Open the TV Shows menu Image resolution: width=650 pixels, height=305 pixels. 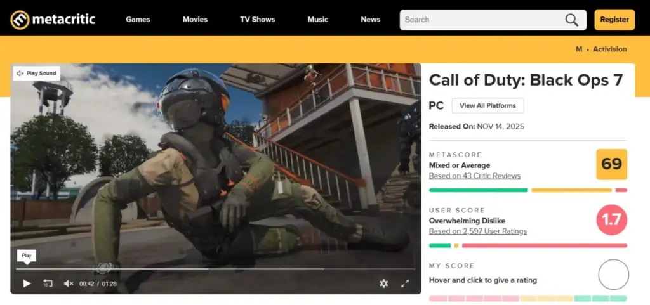click(x=258, y=20)
